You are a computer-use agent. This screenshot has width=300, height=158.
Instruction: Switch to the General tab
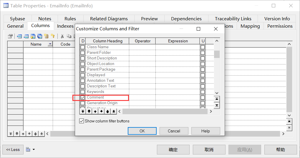point(15,26)
